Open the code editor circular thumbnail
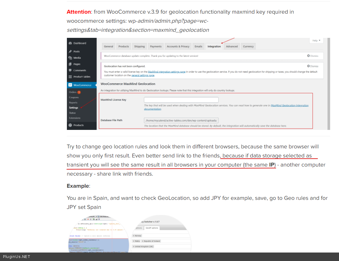This screenshot has height=261, width=339. pos(99,234)
